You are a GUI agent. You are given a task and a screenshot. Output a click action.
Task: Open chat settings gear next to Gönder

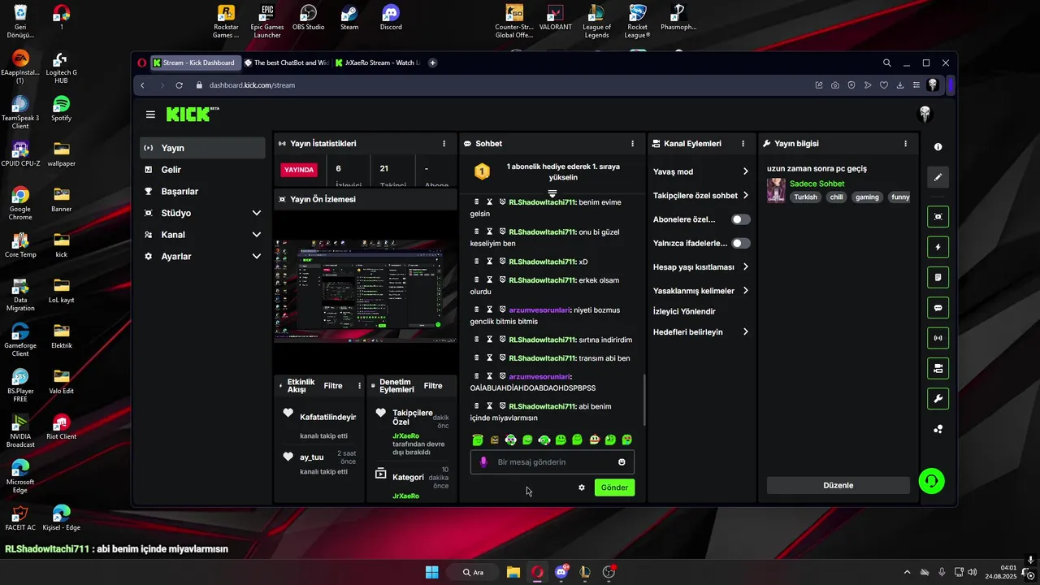(582, 487)
